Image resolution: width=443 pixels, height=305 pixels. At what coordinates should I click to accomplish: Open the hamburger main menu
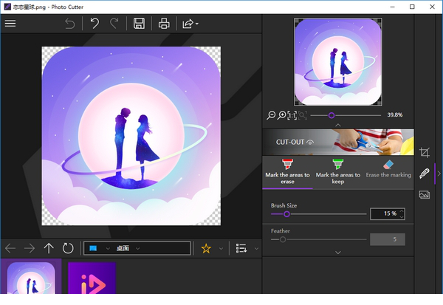[10, 23]
